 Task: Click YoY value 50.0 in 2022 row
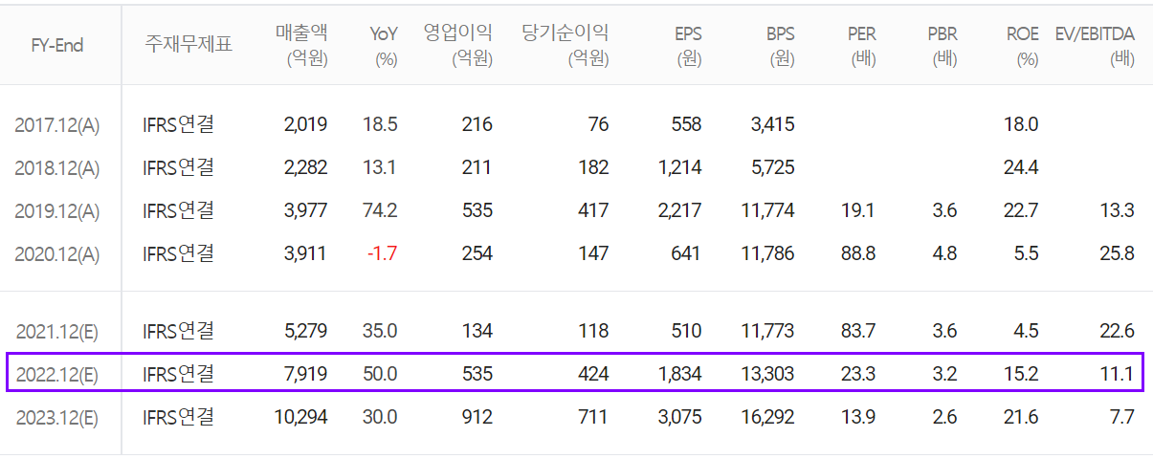381,373
